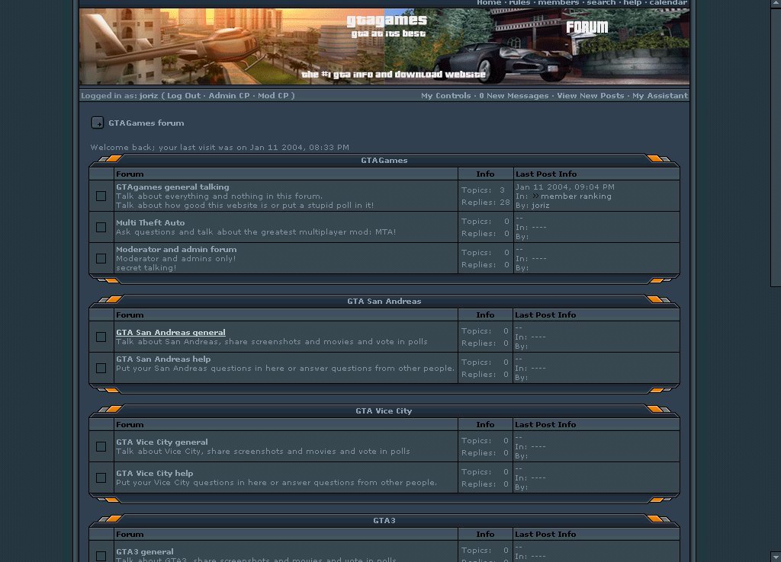Click the status icon for GTA San Andreas general
Image resolution: width=781 pixels, height=562 pixels.
101,337
